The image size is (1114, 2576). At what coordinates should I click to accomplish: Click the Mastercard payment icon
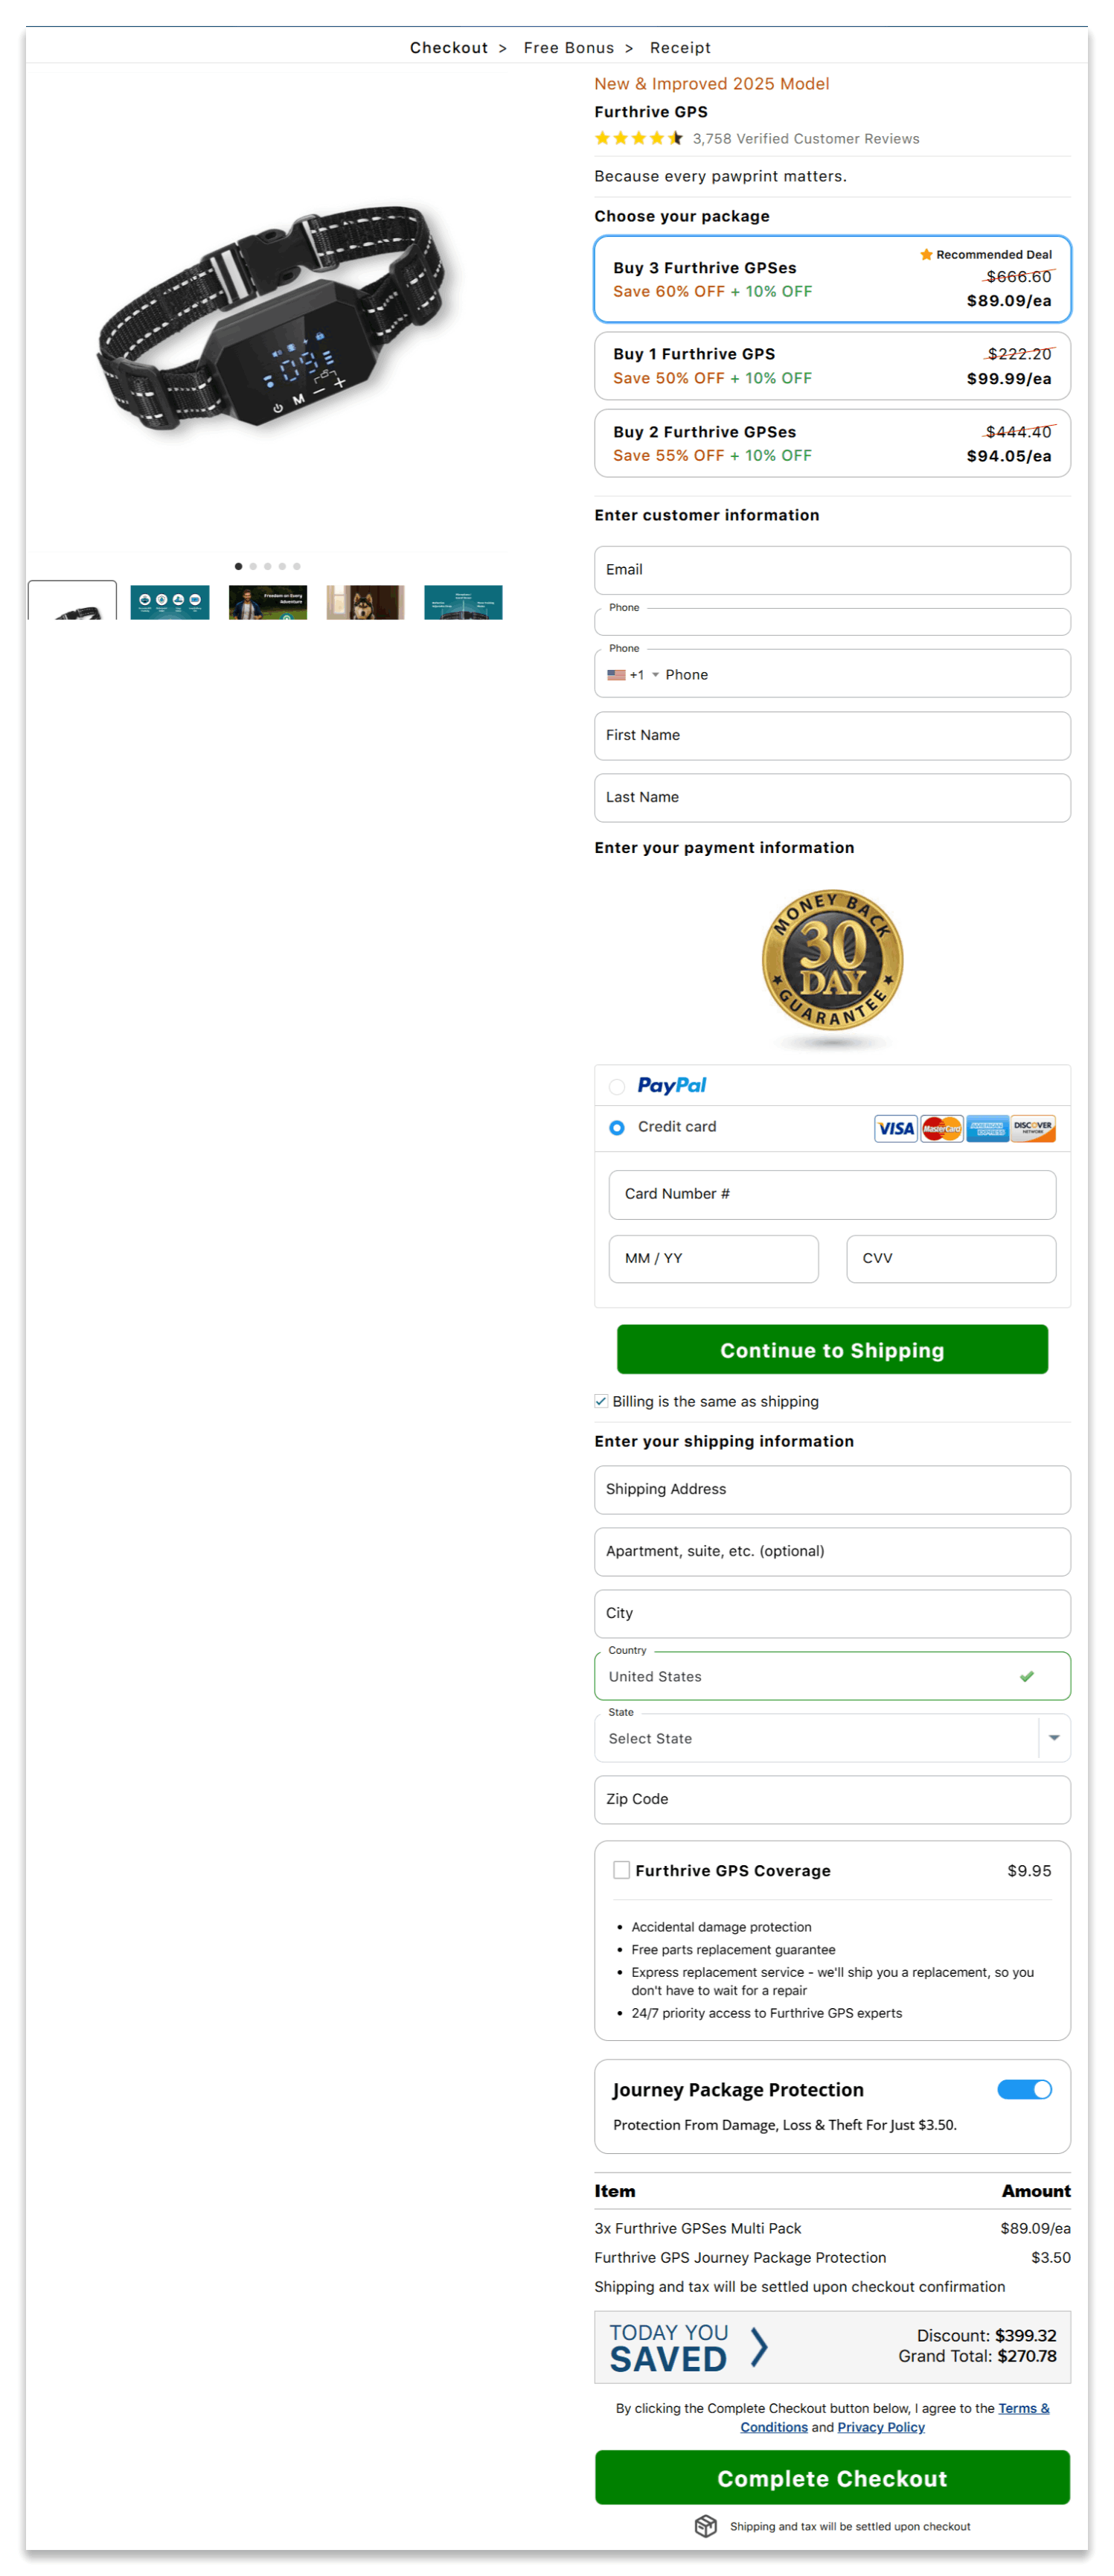pyautogui.click(x=941, y=1128)
